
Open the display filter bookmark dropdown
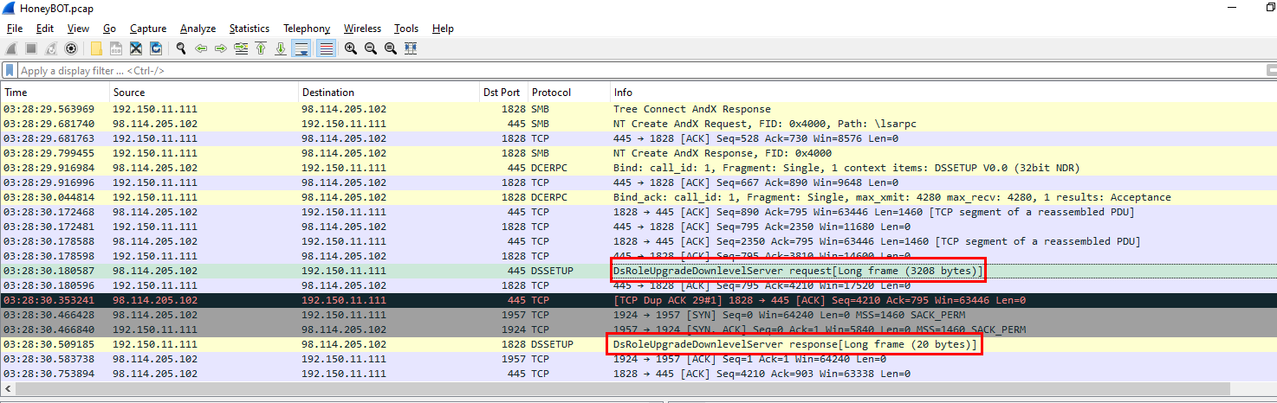[10, 71]
